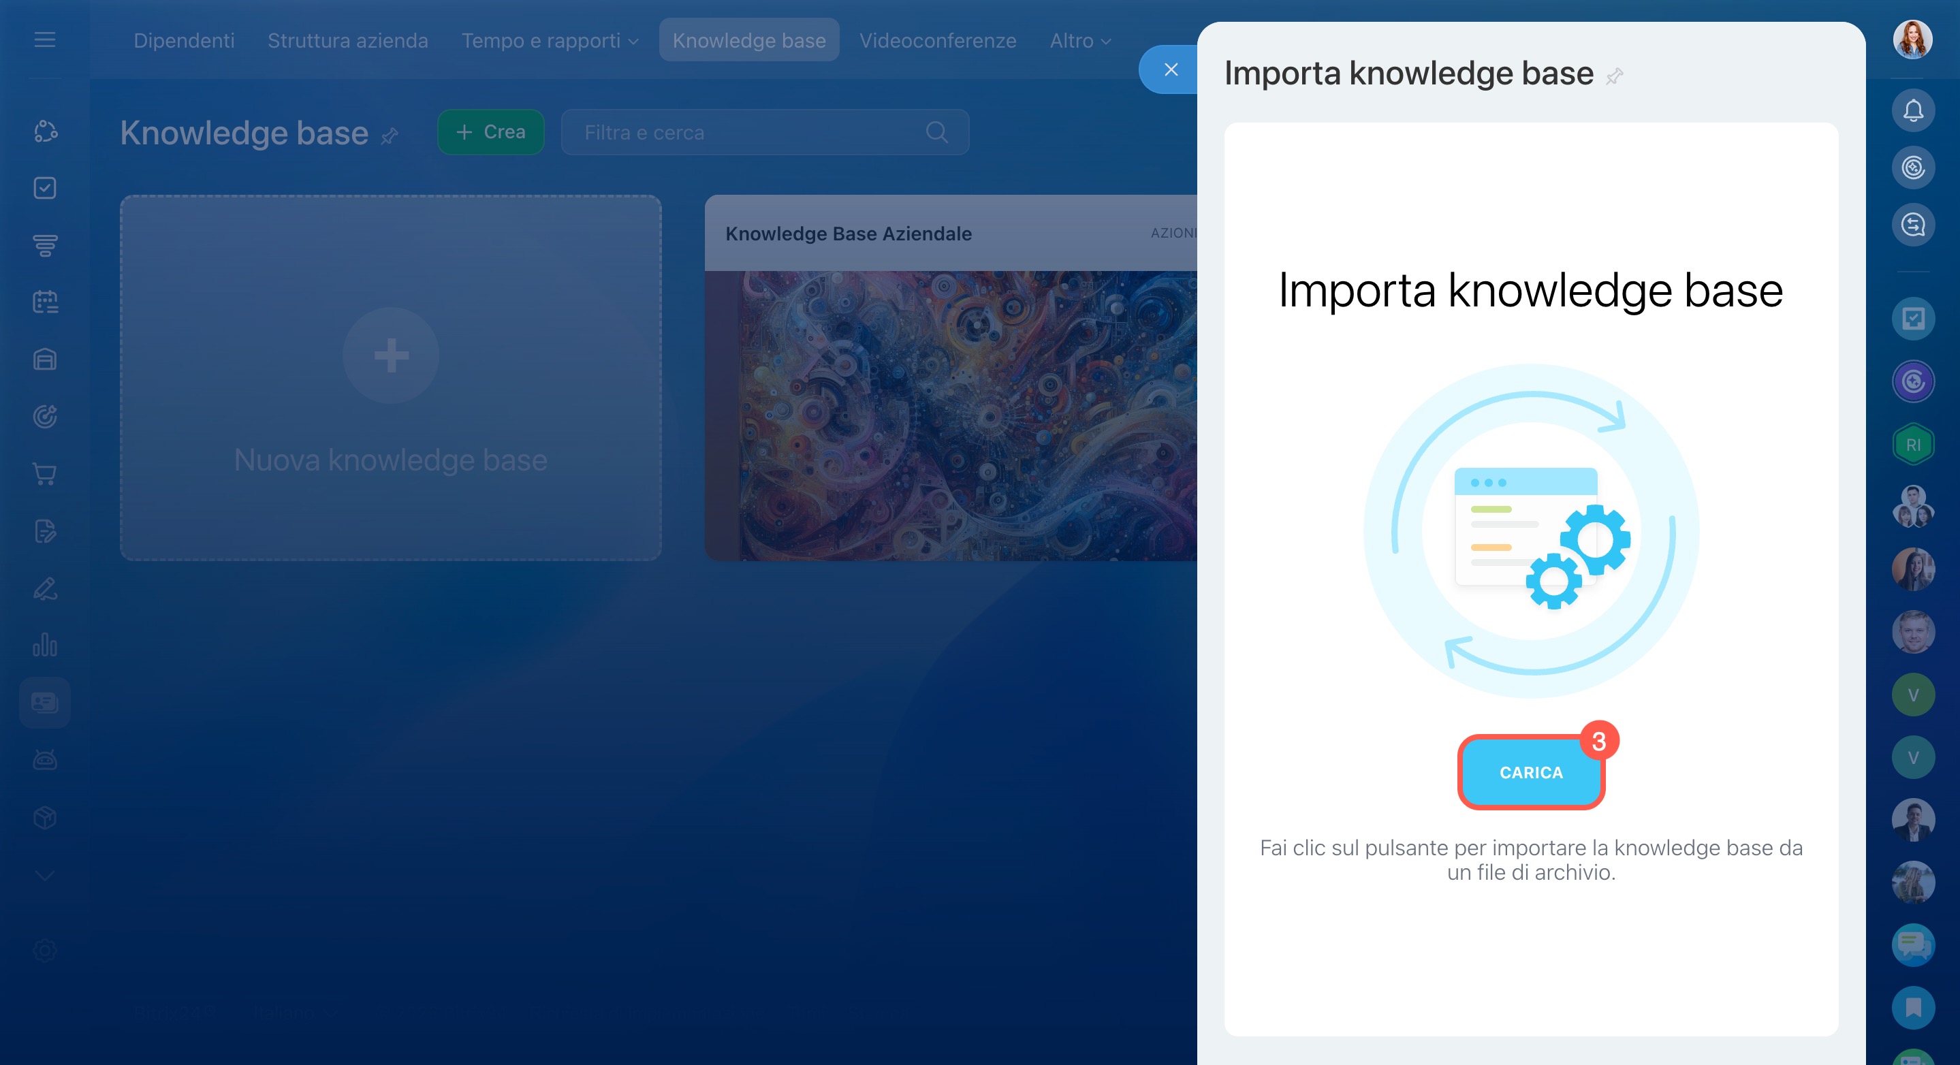This screenshot has height=1065, width=1960.
Task: Click the CARICA upload button
Action: coord(1530,772)
